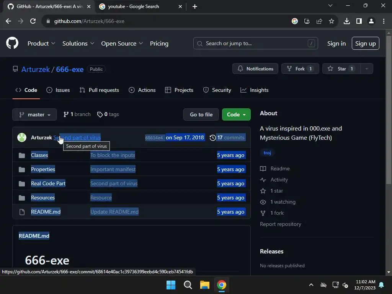Open Chrome downloads icon

click(x=346, y=21)
